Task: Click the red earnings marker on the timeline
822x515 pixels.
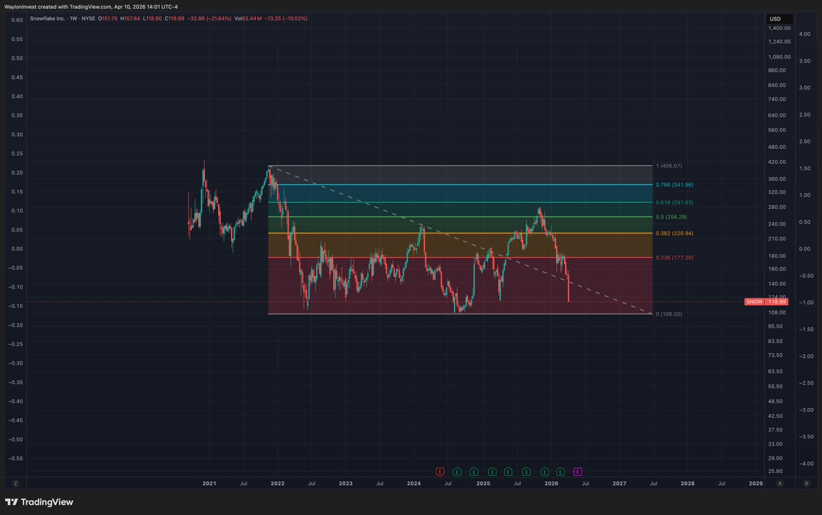Action: point(439,471)
